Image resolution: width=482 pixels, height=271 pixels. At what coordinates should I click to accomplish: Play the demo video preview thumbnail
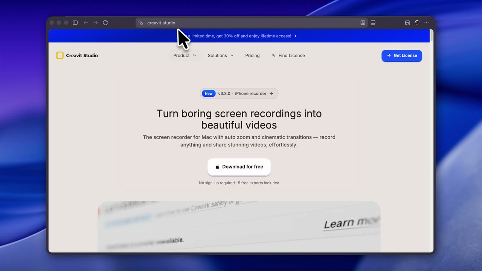(239, 227)
